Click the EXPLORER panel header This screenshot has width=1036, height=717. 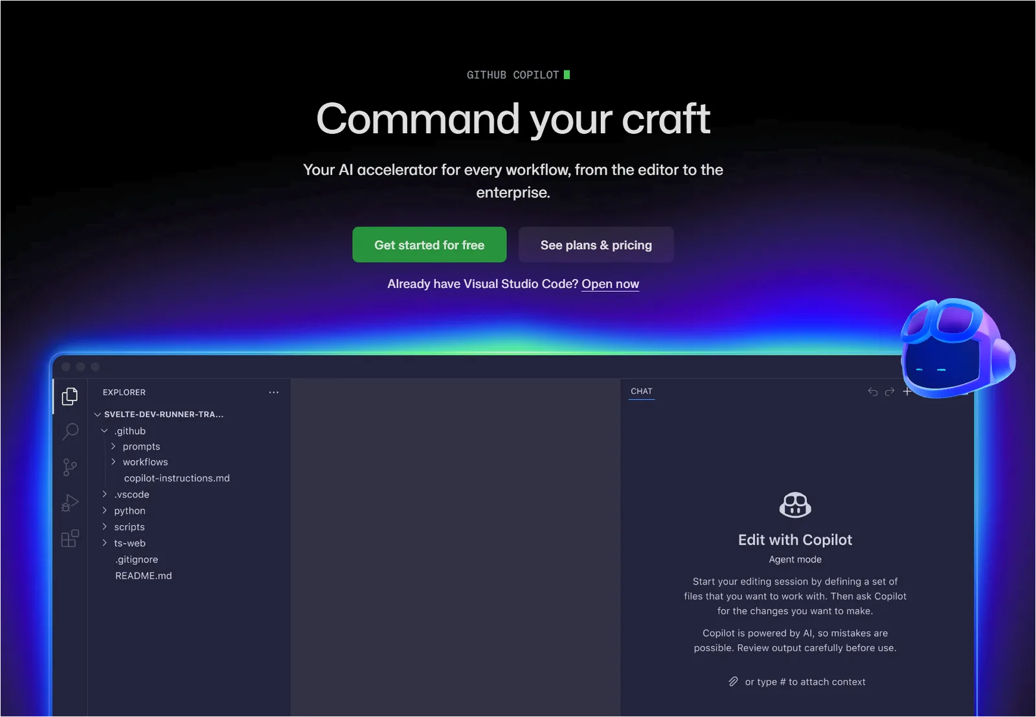124,392
